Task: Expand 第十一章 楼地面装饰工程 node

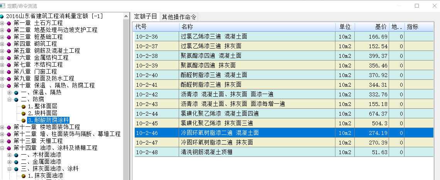Action: (2, 127)
